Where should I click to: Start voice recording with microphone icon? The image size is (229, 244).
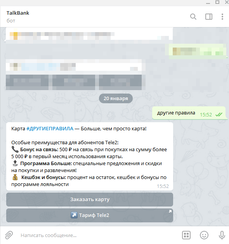pyautogui.click(x=222, y=235)
